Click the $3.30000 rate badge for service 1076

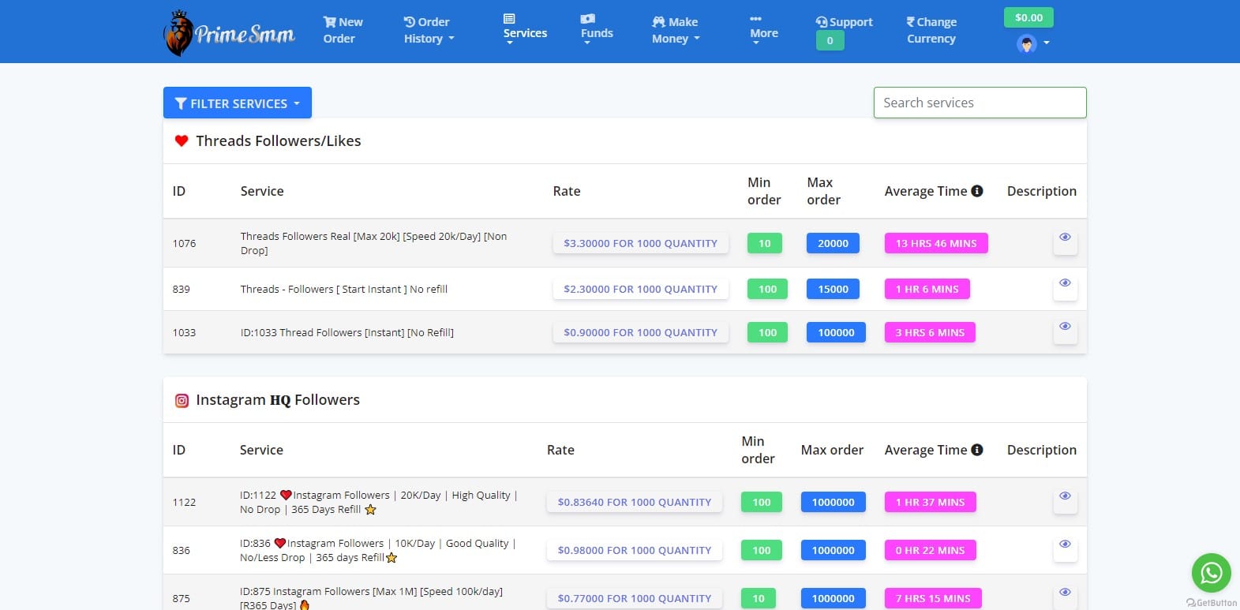coord(640,244)
